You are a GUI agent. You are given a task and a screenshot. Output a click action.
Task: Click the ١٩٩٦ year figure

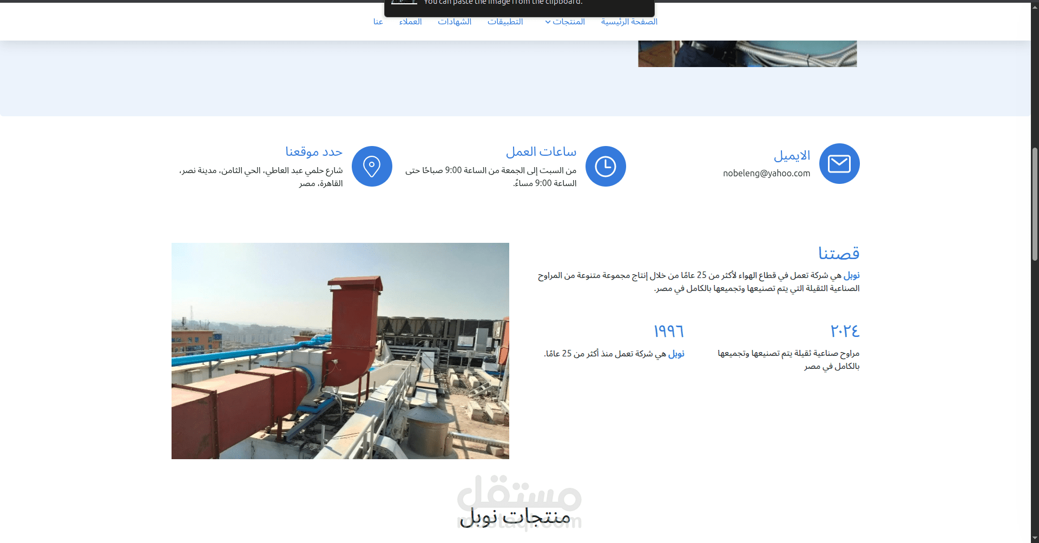669,330
